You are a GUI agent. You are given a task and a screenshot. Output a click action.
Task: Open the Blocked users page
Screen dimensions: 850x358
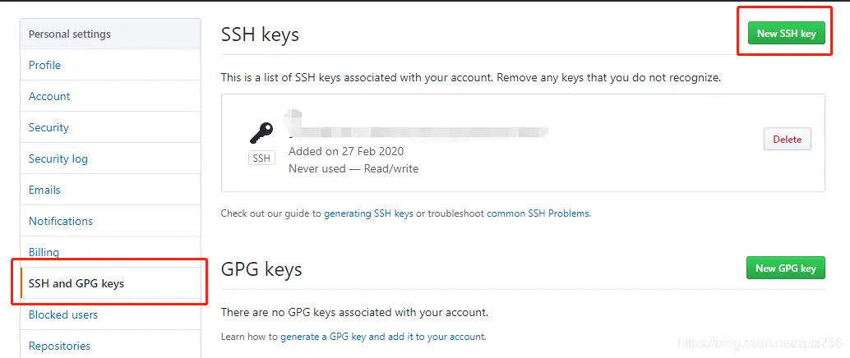coord(62,314)
